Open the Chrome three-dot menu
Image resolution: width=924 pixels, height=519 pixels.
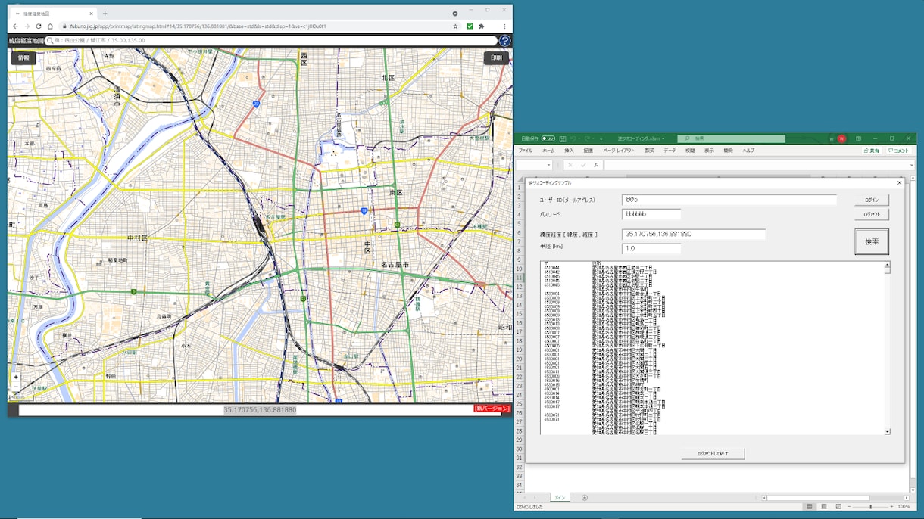tap(504, 26)
